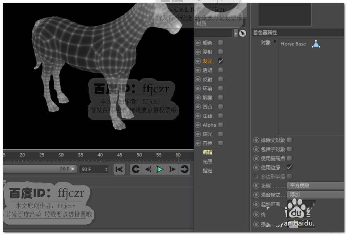Jump to the last frame with the circular arrow icon
The width and height of the screenshot is (347, 235).
tap(184, 170)
